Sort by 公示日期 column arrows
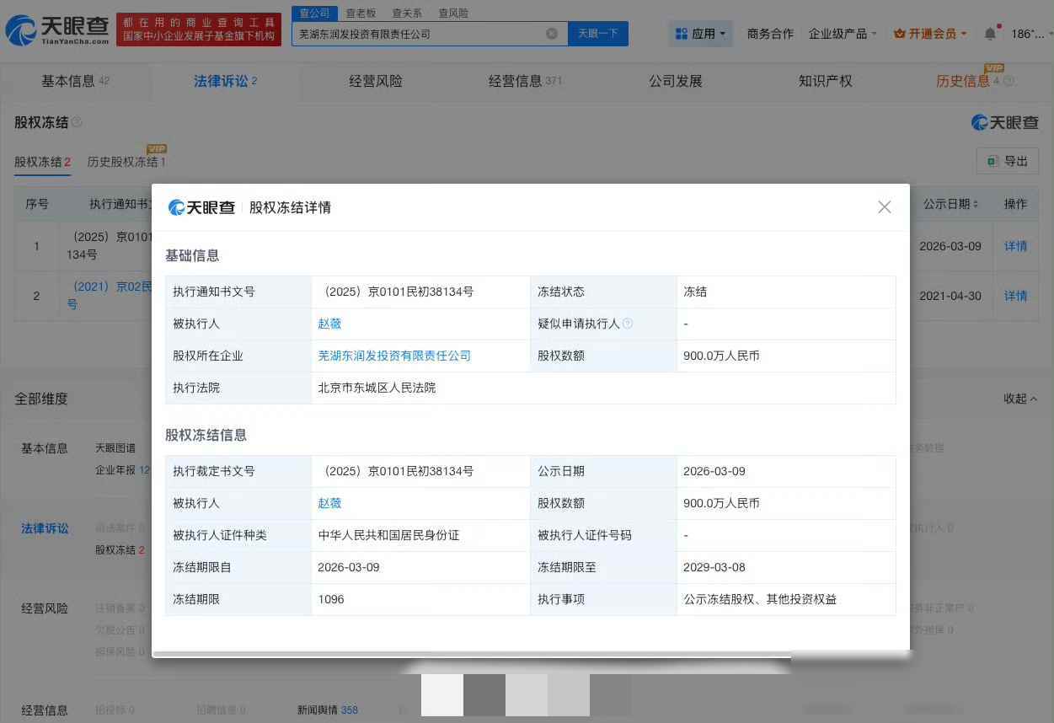1054x723 pixels. [976, 204]
